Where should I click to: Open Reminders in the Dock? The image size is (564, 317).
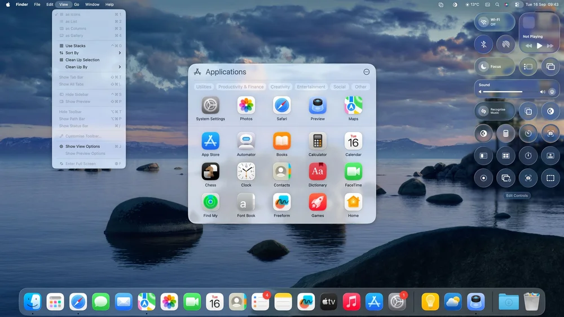coord(260,302)
